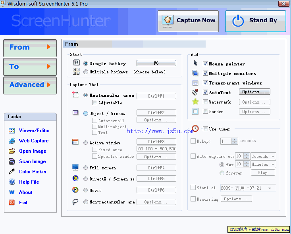Click the Multiple monitors icon

point(195,73)
